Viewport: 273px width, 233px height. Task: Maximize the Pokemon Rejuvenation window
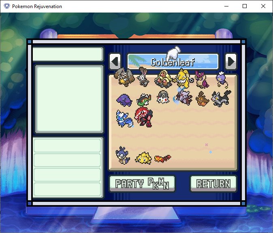(245, 6)
